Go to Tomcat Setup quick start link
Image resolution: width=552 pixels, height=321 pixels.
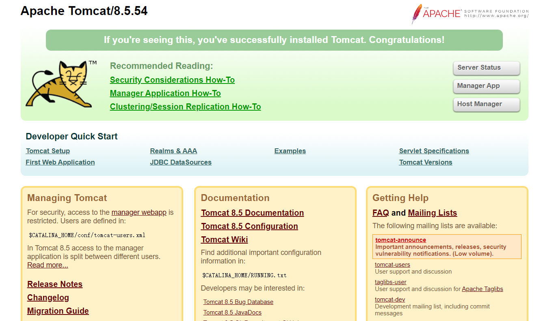pos(48,151)
